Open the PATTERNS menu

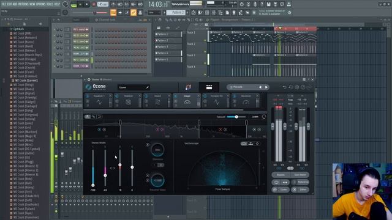click(x=23, y=4)
